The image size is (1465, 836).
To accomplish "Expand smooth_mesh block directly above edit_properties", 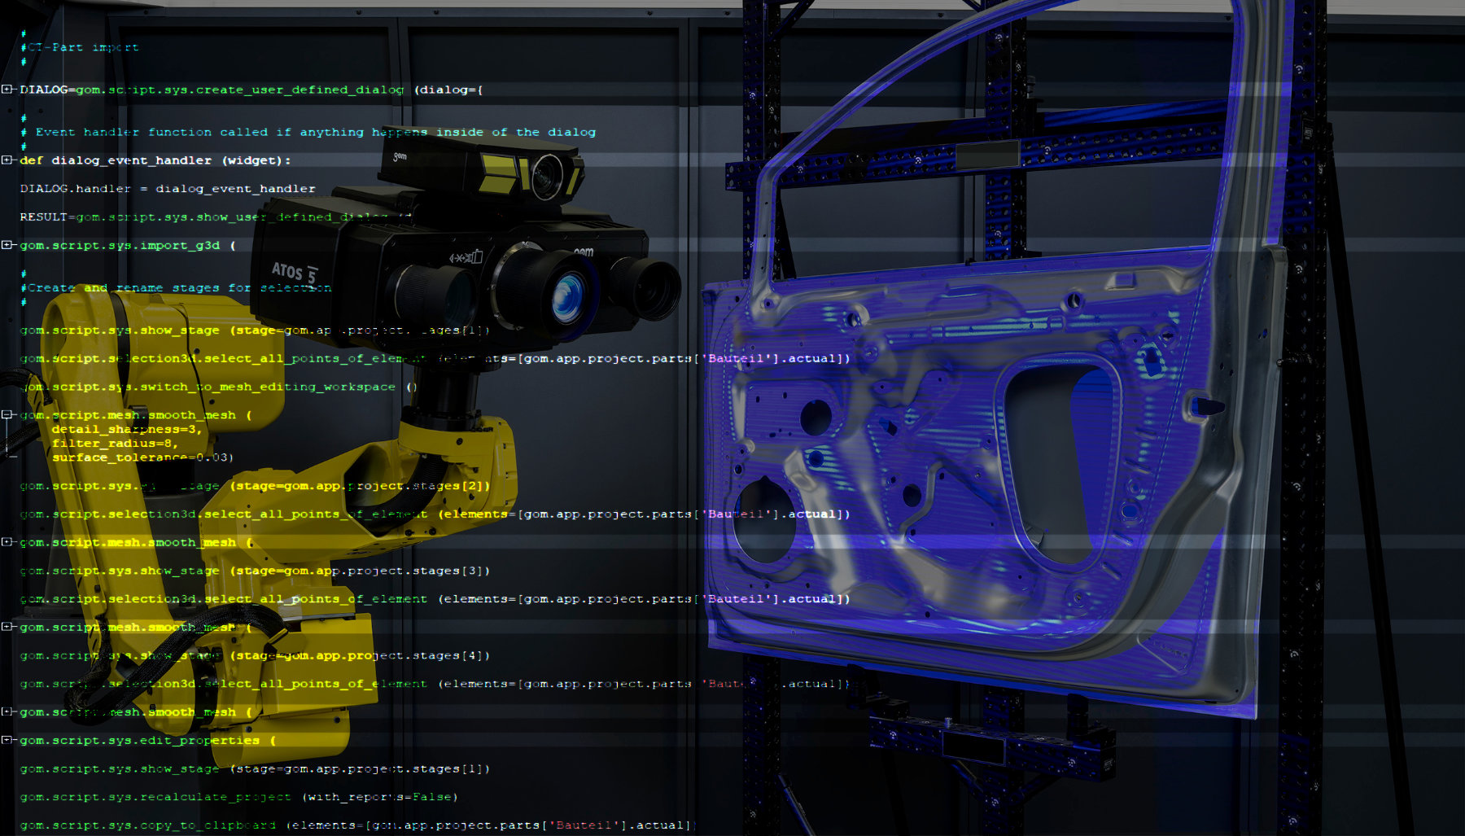I will (x=7, y=712).
